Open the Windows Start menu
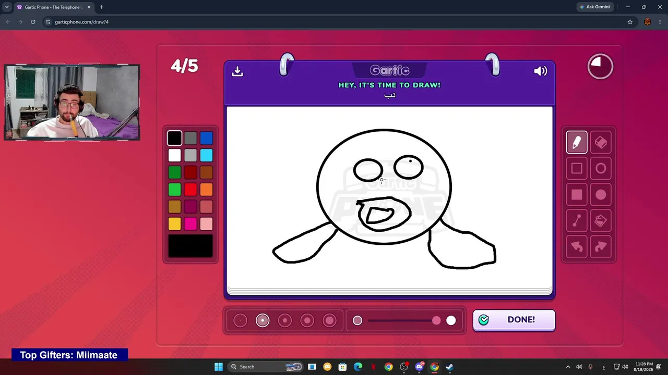 (219, 367)
